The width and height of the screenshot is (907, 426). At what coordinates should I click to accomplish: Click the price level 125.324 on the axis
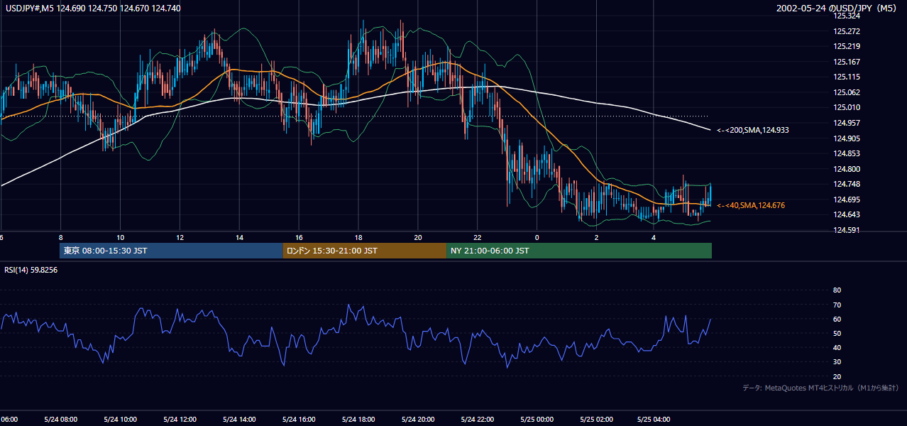pos(846,16)
